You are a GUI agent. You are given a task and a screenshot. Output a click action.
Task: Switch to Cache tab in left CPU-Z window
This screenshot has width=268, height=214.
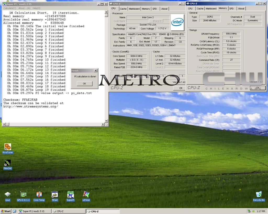[123, 9]
